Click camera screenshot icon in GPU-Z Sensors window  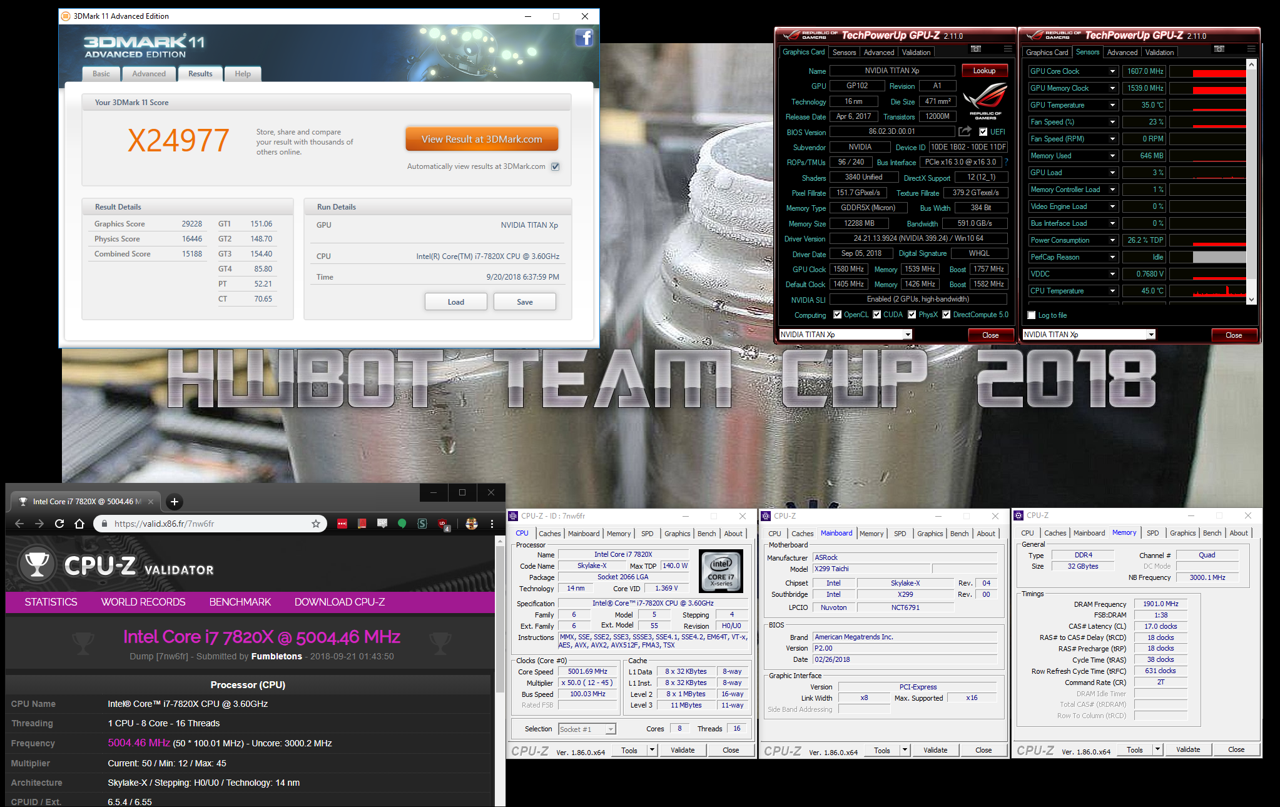pyautogui.click(x=1219, y=49)
